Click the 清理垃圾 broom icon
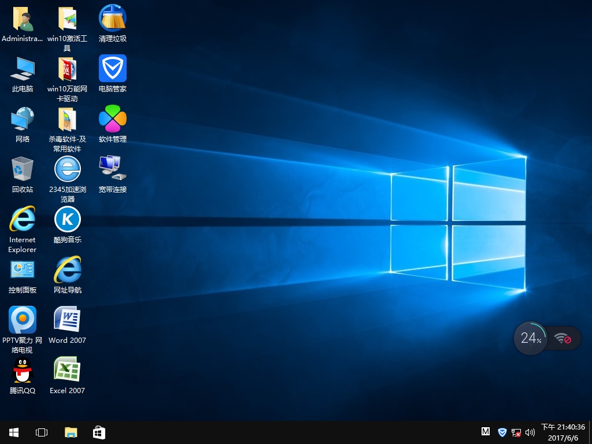 [x=113, y=18]
